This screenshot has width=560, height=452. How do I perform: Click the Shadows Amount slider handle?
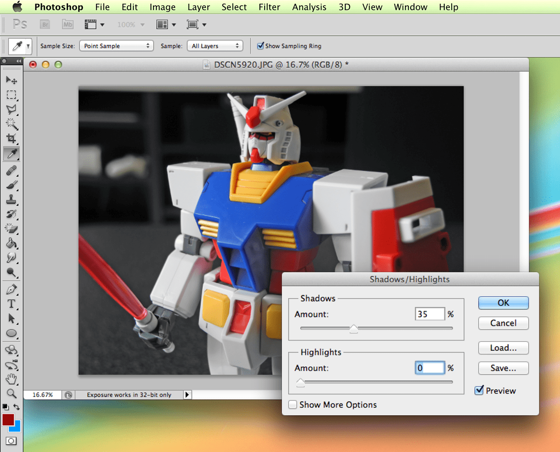click(x=354, y=329)
